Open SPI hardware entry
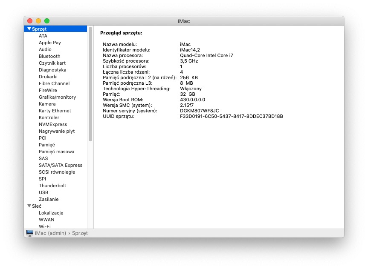 click(x=43, y=179)
